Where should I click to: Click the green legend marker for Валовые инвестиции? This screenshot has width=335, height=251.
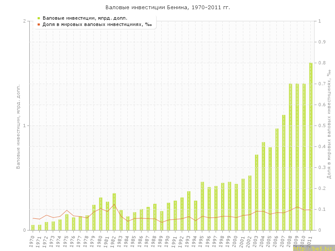tap(39, 18)
